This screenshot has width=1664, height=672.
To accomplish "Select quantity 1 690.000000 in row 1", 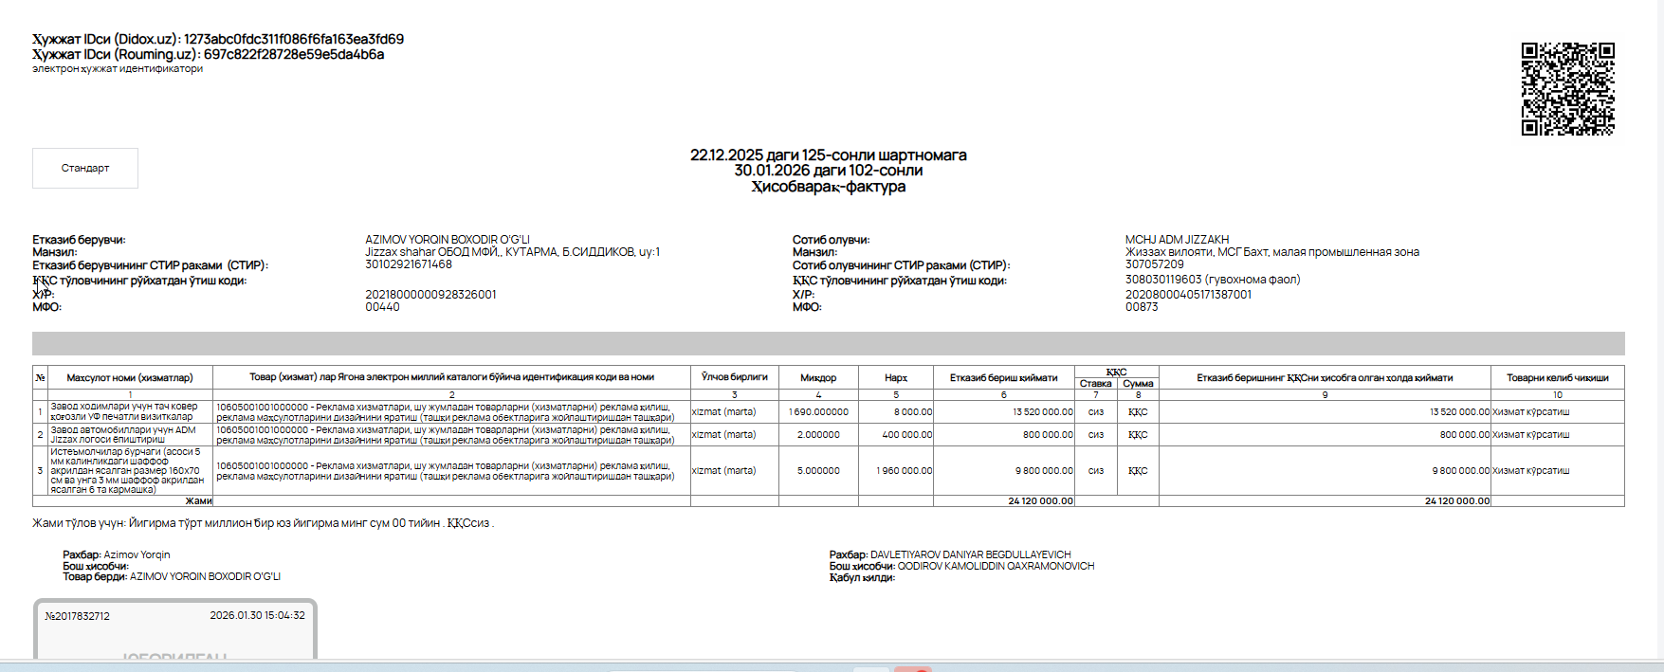I will (818, 412).
